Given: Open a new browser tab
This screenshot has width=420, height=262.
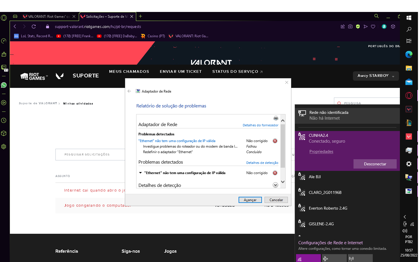Looking at the screenshot, I should pos(141,16).
